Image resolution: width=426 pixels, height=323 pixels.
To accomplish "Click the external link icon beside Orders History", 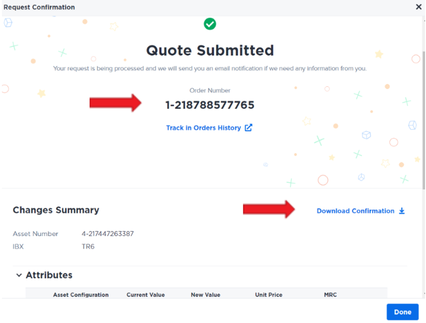I will pyautogui.click(x=248, y=128).
